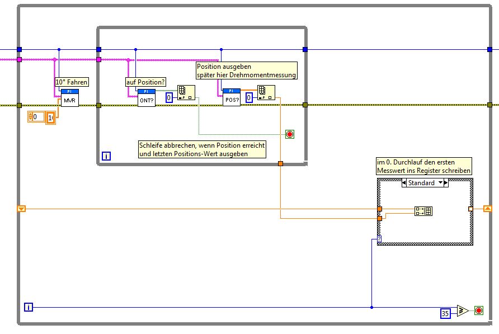This screenshot has height=334, width=499.
Task: Click numeric constant 35
Action: click(445, 314)
